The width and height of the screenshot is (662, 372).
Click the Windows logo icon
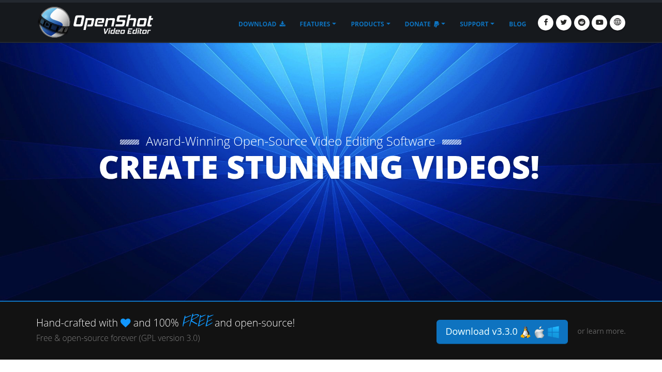pos(553,332)
